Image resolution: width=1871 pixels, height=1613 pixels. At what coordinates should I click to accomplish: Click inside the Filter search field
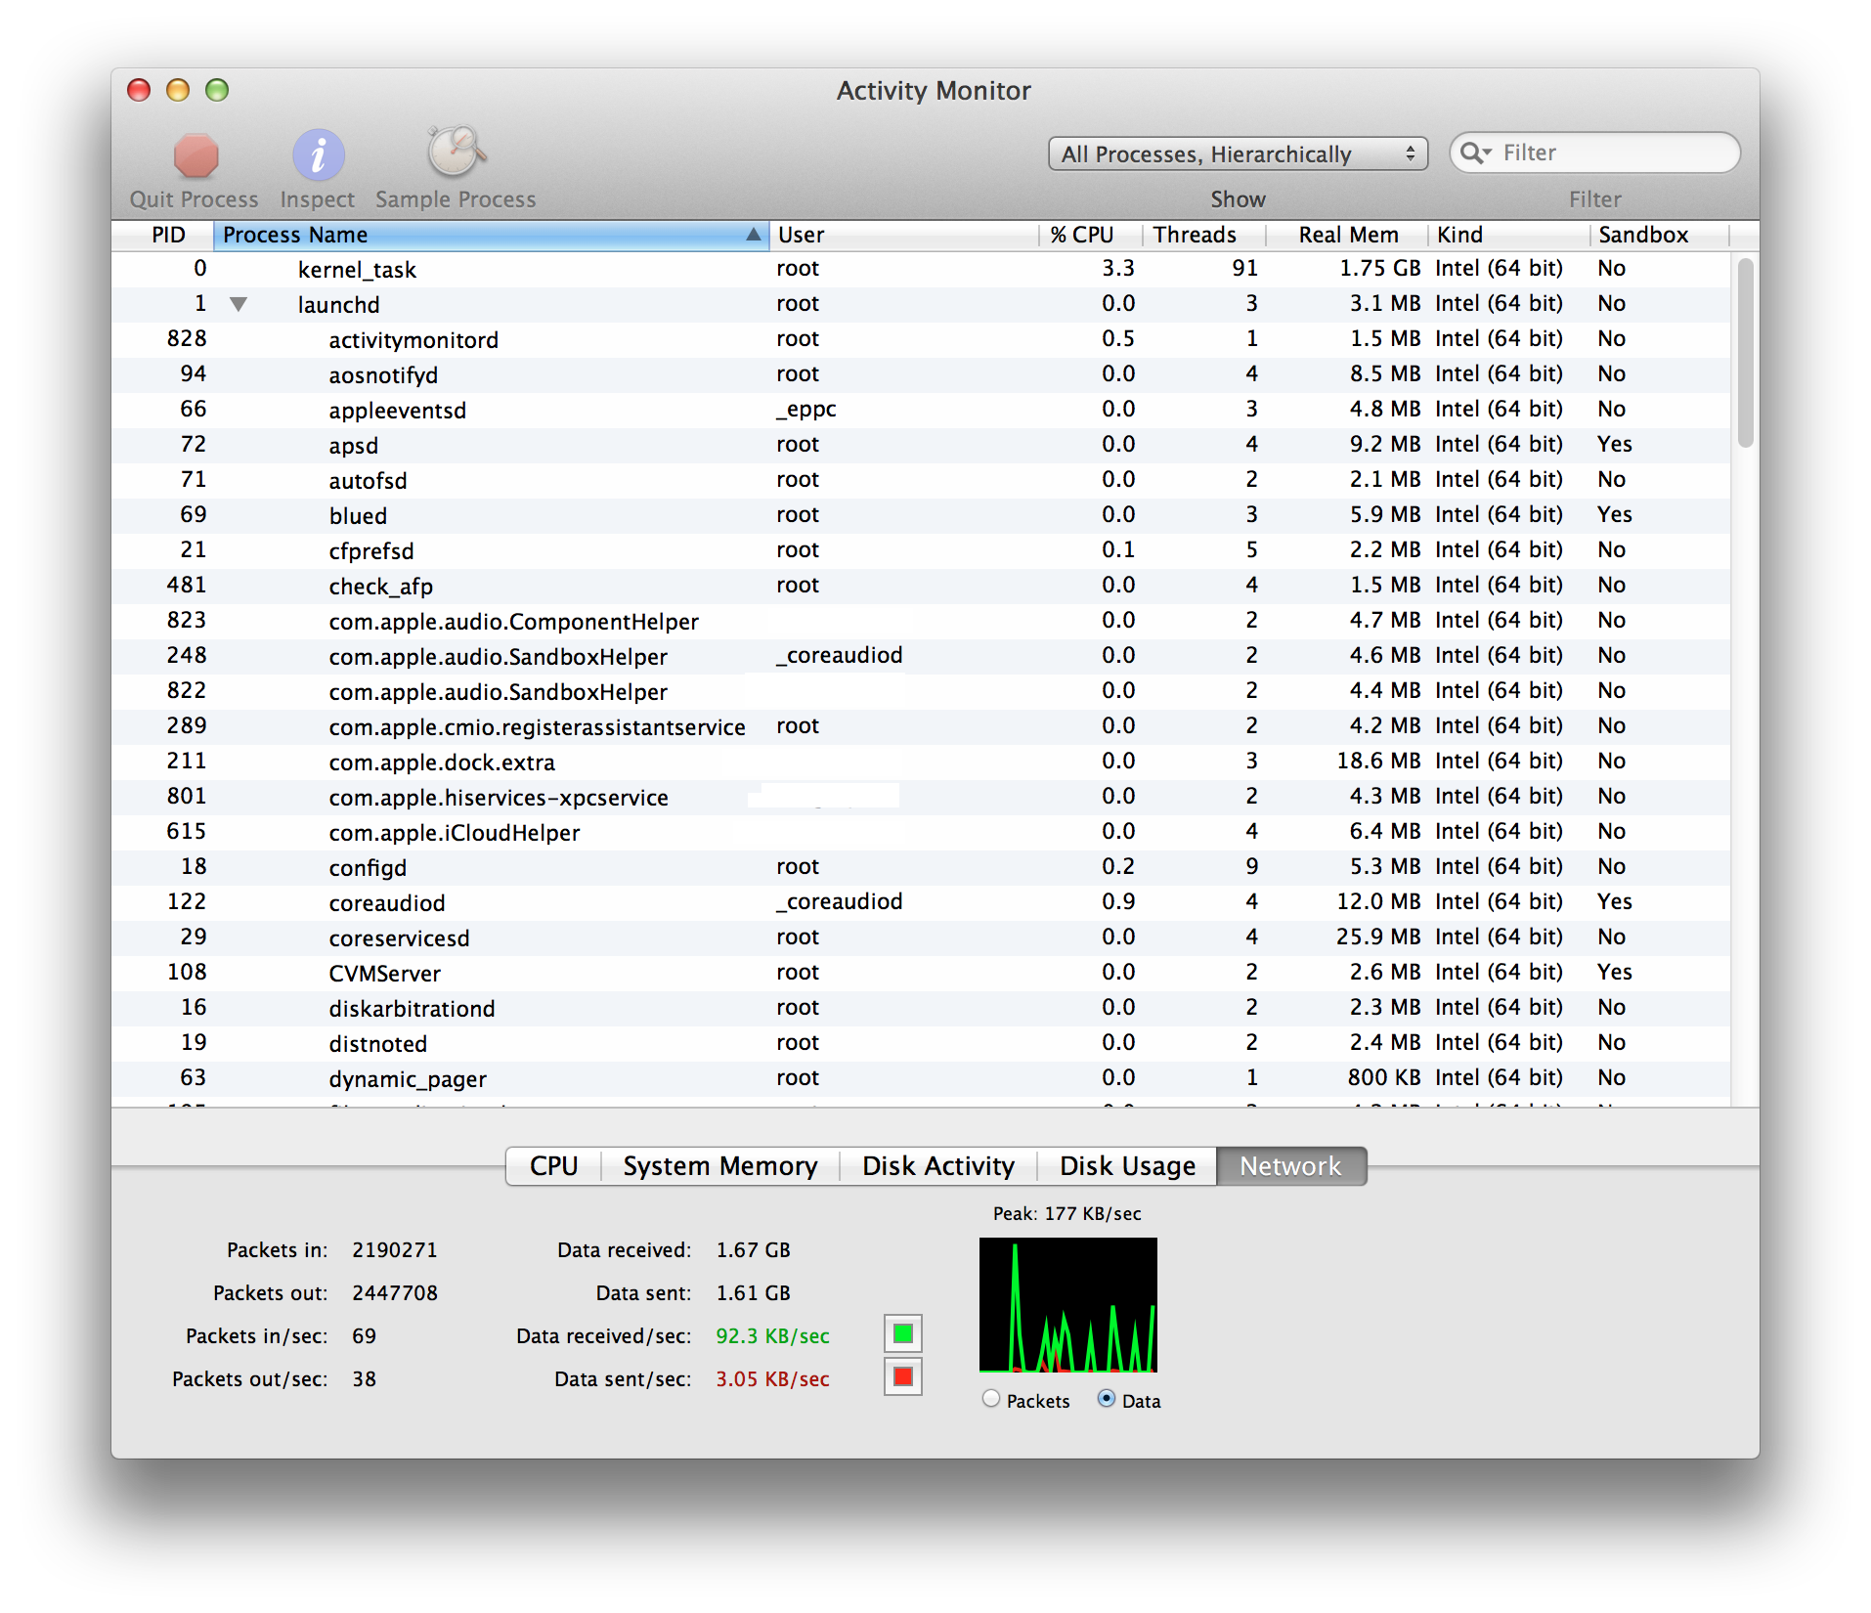click(1595, 153)
